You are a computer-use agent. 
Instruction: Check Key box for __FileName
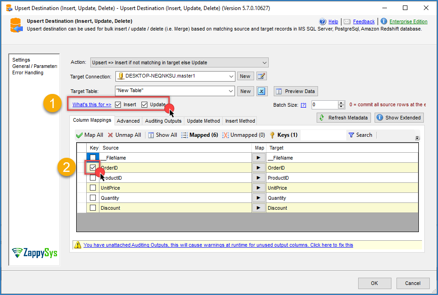pyautogui.click(x=93, y=158)
